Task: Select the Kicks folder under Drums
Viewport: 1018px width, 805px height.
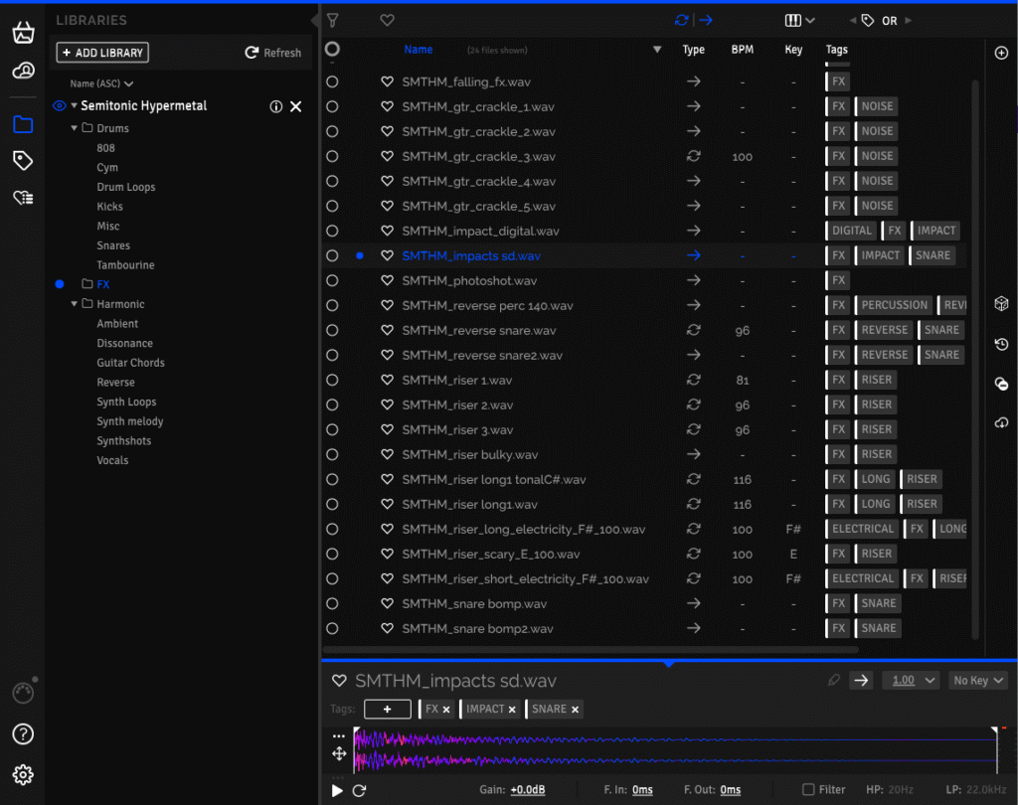Action: [x=109, y=207]
